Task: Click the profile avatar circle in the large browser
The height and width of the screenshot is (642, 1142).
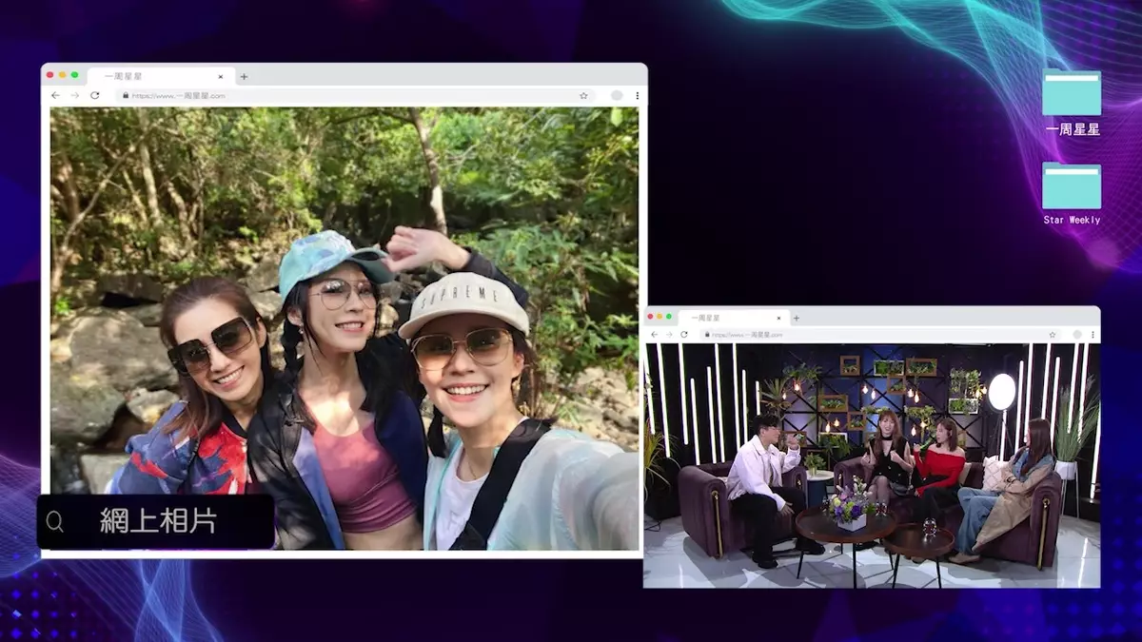Action: click(x=617, y=96)
